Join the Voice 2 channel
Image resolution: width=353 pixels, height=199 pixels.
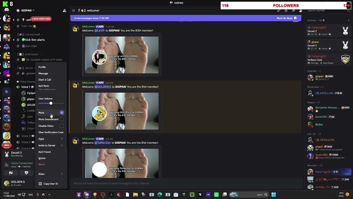click(x=26, y=136)
